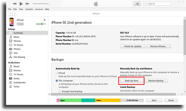
Task: Skip forward with the fast-forward button
Action: 27,4
